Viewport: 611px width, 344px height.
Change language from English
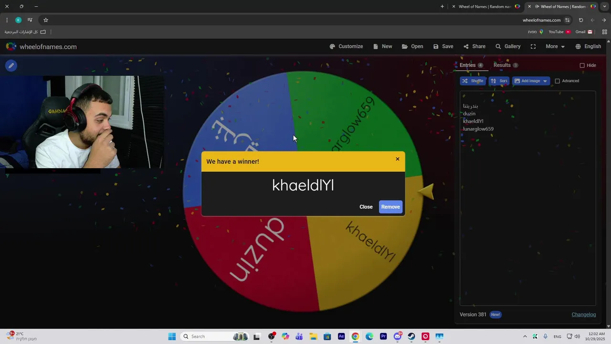point(588,46)
